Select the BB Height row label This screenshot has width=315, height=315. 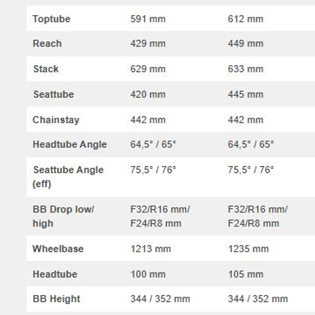coord(56,299)
